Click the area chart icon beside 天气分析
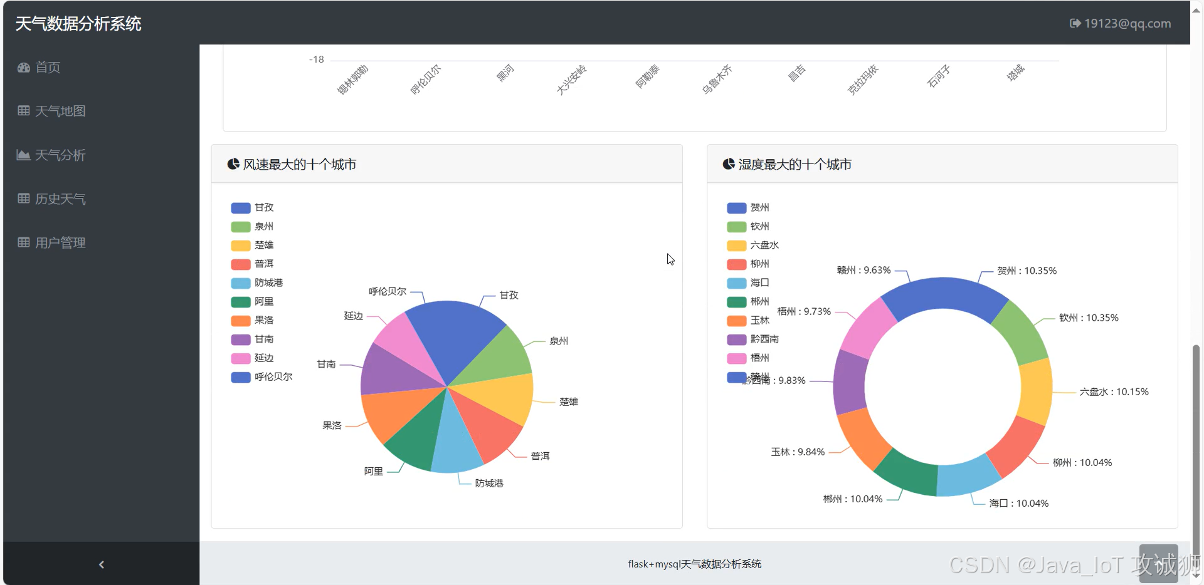This screenshot has height=585, width=1204. coord(24,155)
